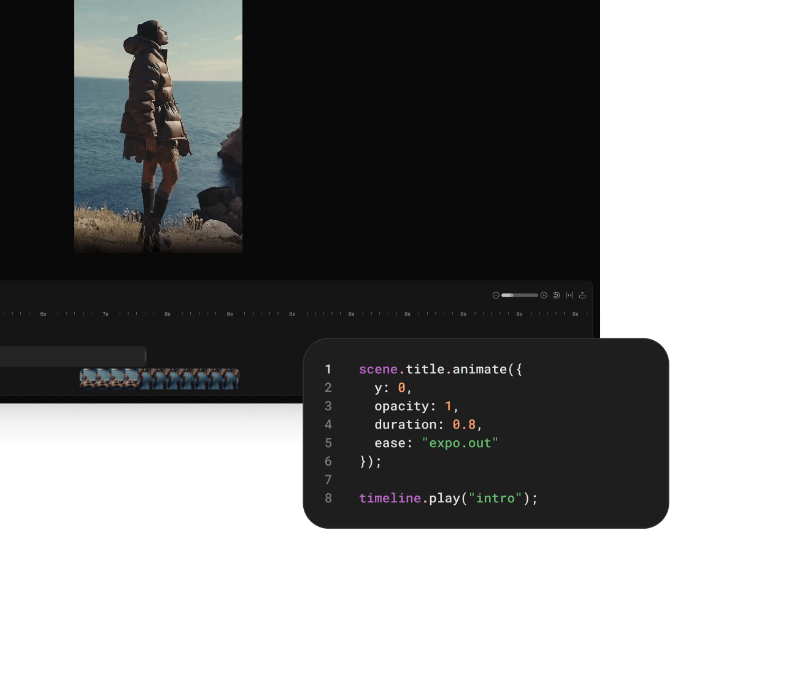The image size is (799, 689).
Task: Select the gray clip bar above the video strip
Action: (x=73, y=356)
